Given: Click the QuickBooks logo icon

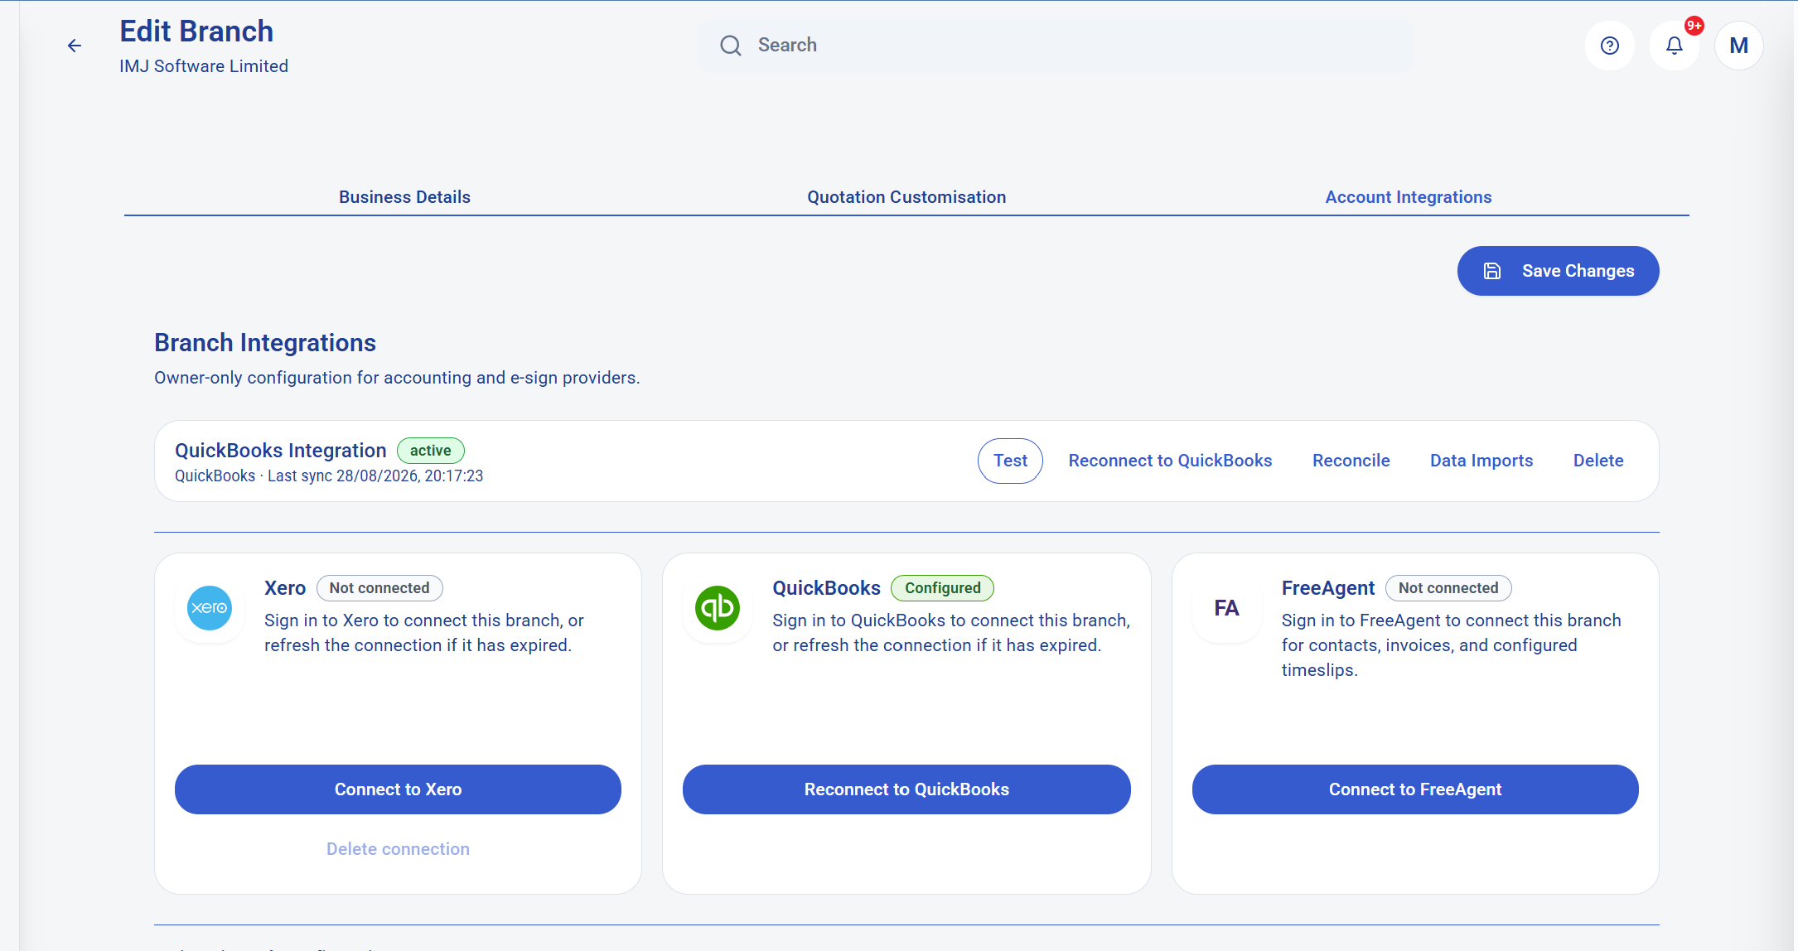Looking at the screenshot, I should coord(718,608).
